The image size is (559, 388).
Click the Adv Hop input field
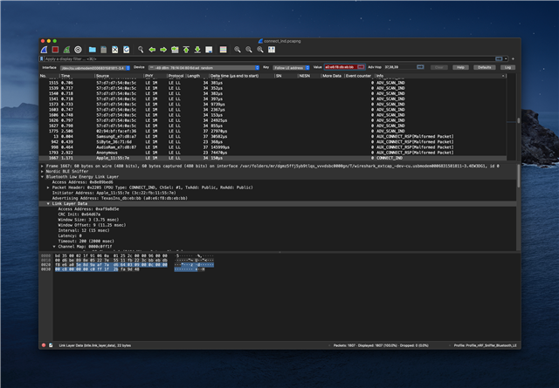click(x=399, y=67)
